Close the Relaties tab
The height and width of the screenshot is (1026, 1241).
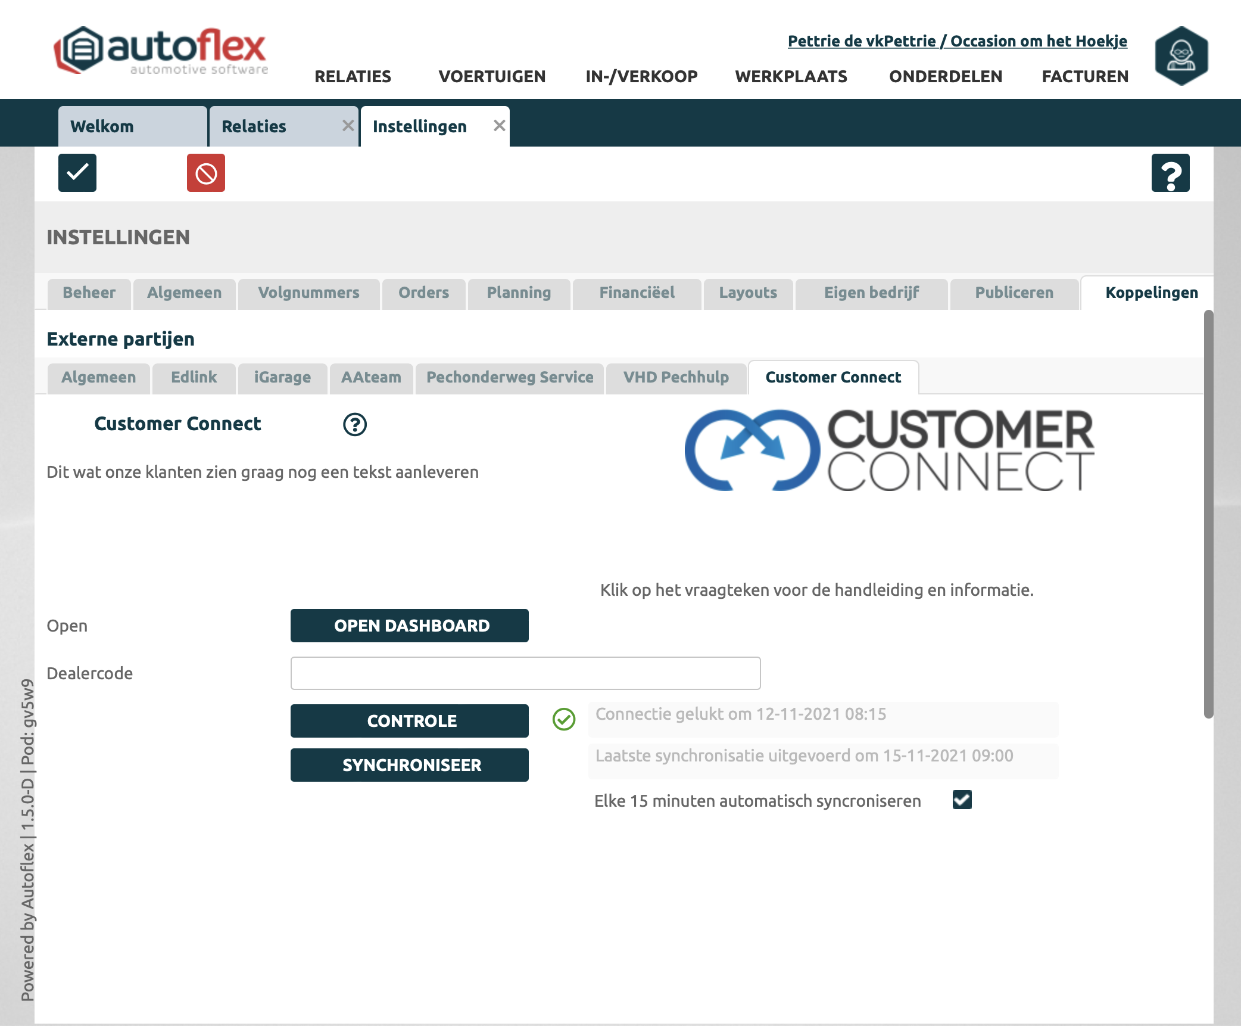pyautogui.click(x=348, y=126)
